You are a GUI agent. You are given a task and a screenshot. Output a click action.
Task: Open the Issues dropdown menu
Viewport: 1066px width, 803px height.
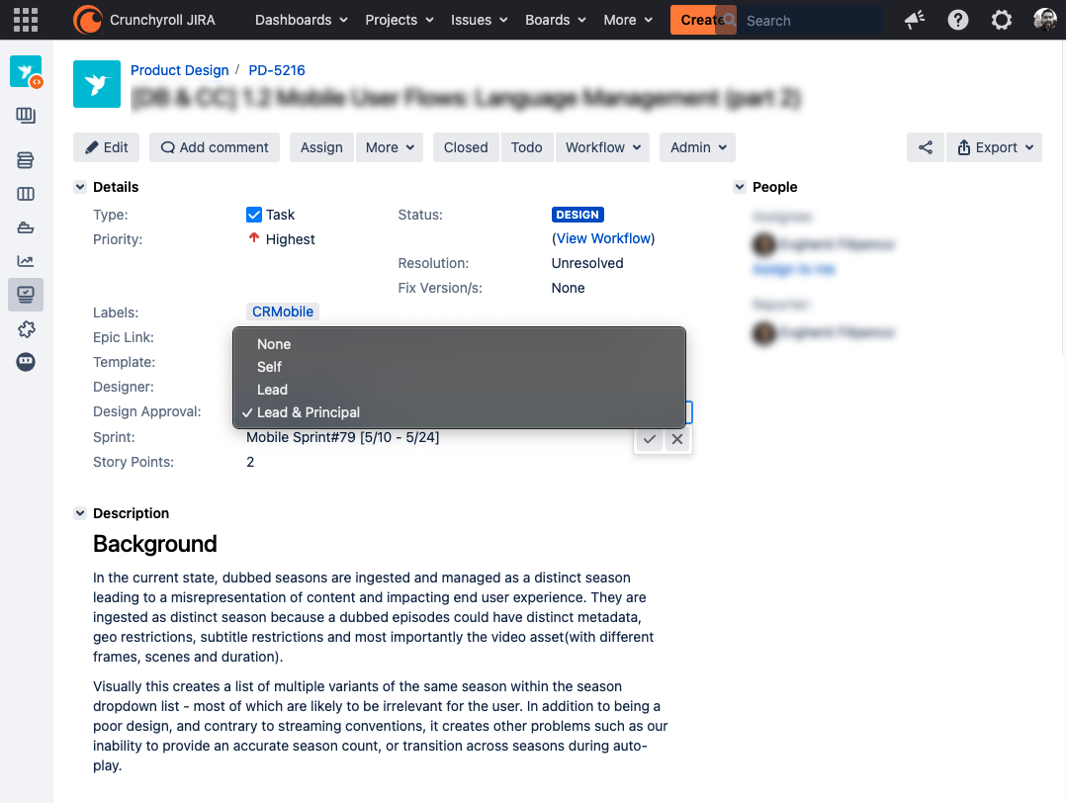click(480, 21)
